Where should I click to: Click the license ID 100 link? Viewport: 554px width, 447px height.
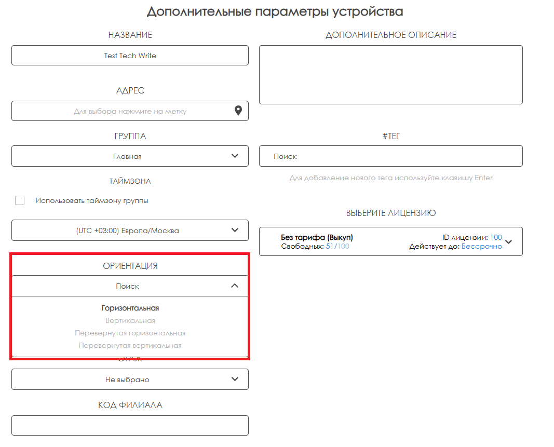tap(496, 237)
